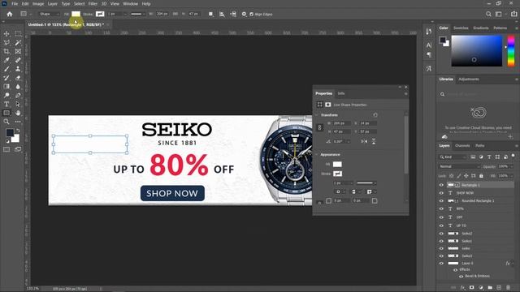Select the Eraser tool
Screen dimensions: 520x292
tap(18, 78)
